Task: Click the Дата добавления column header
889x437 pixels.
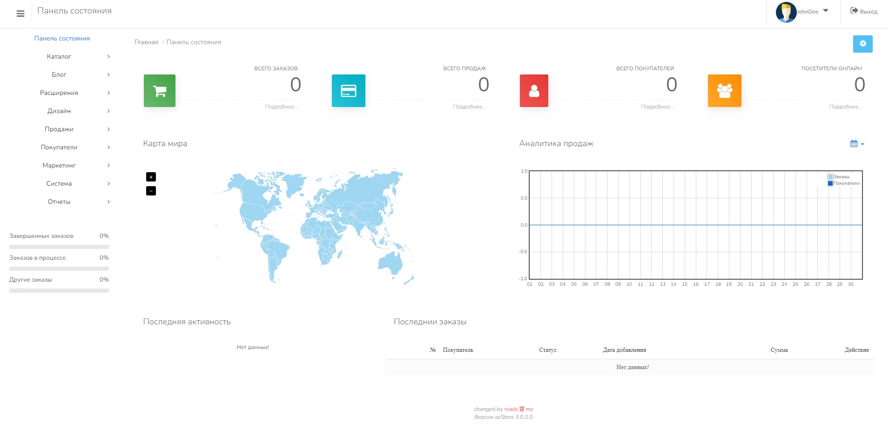Action: (624, 350)
